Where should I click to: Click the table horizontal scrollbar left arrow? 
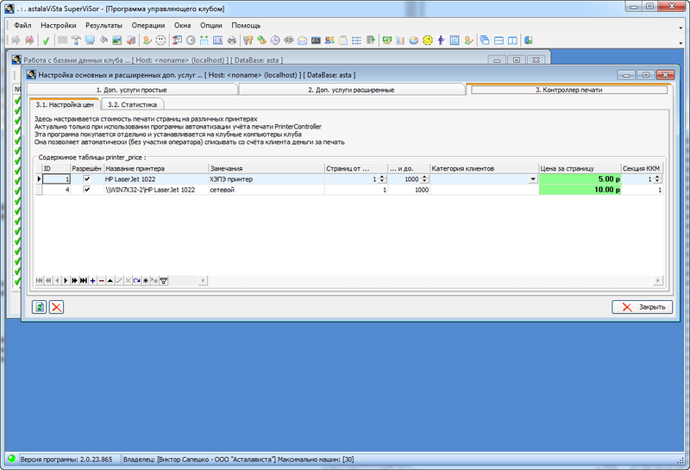tap(203, 281)
